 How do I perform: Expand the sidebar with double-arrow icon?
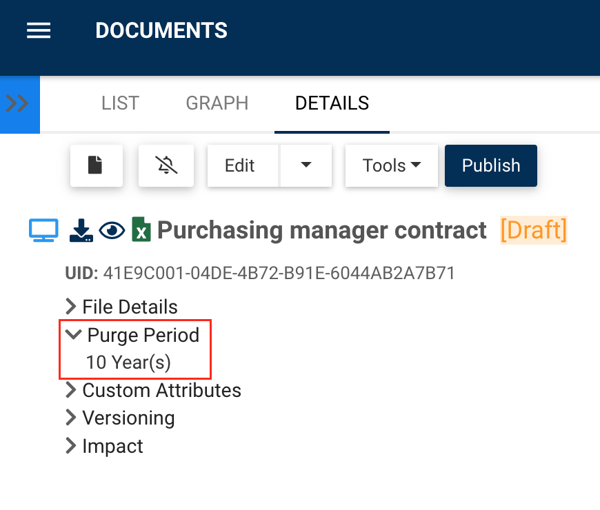pos(19,104)
